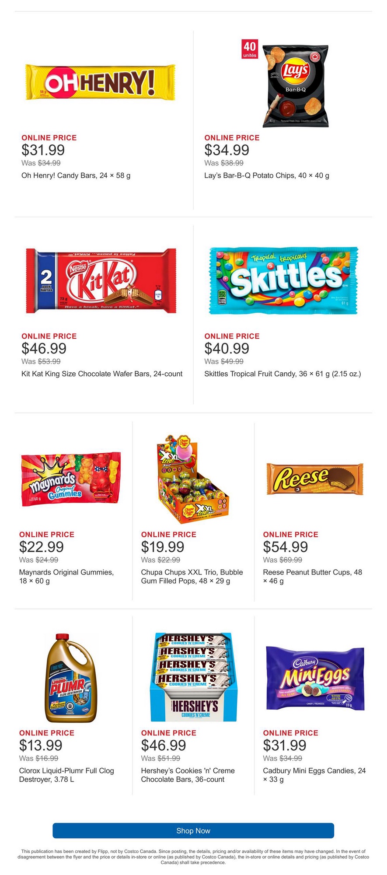
Task: Select the Skittles Tropical product image
Action: point(284,280)
